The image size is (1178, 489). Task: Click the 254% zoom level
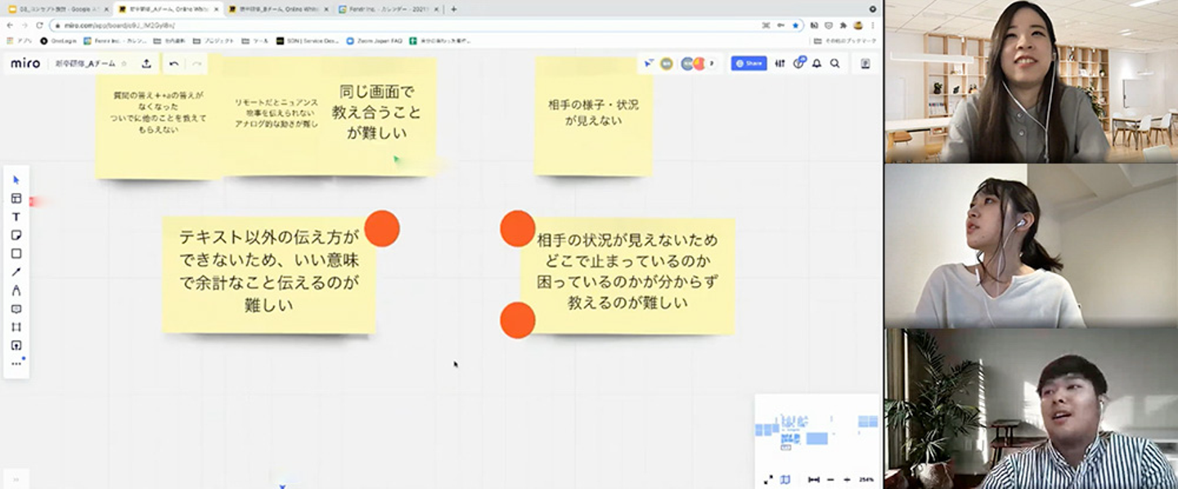point(866,479)
